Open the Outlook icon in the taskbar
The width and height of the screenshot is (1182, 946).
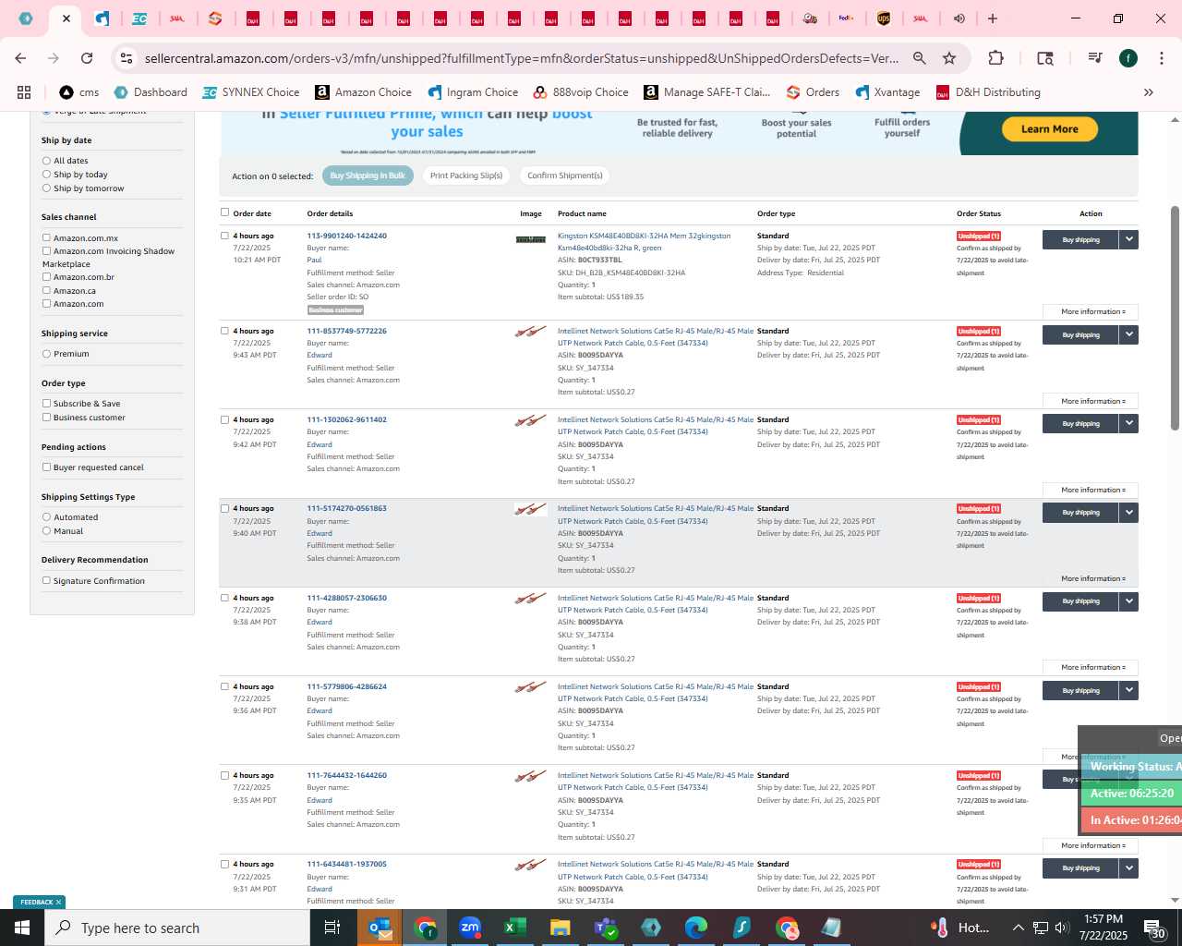[380, 928]
